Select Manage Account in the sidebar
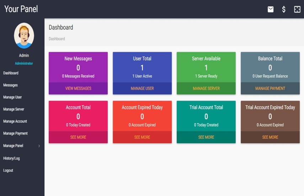This screenshot has width=304, height=196. click(x=15, y=122)
